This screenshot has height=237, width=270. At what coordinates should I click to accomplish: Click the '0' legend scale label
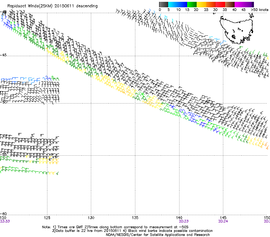[160, 10]
